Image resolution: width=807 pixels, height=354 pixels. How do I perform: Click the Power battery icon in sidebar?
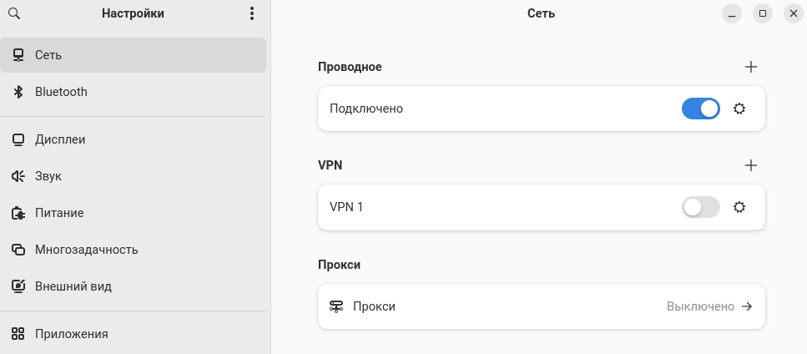pyautogui.click(x=18, y=213)
